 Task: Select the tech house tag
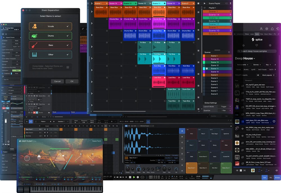262,69
